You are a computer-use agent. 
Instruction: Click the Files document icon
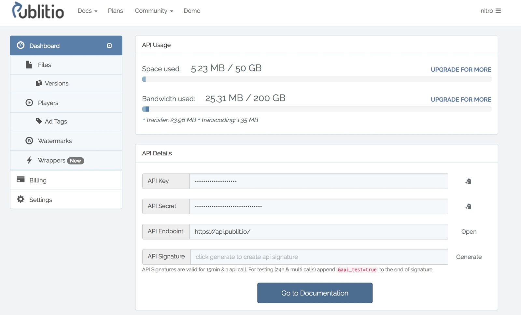click(x=29, y=64)
